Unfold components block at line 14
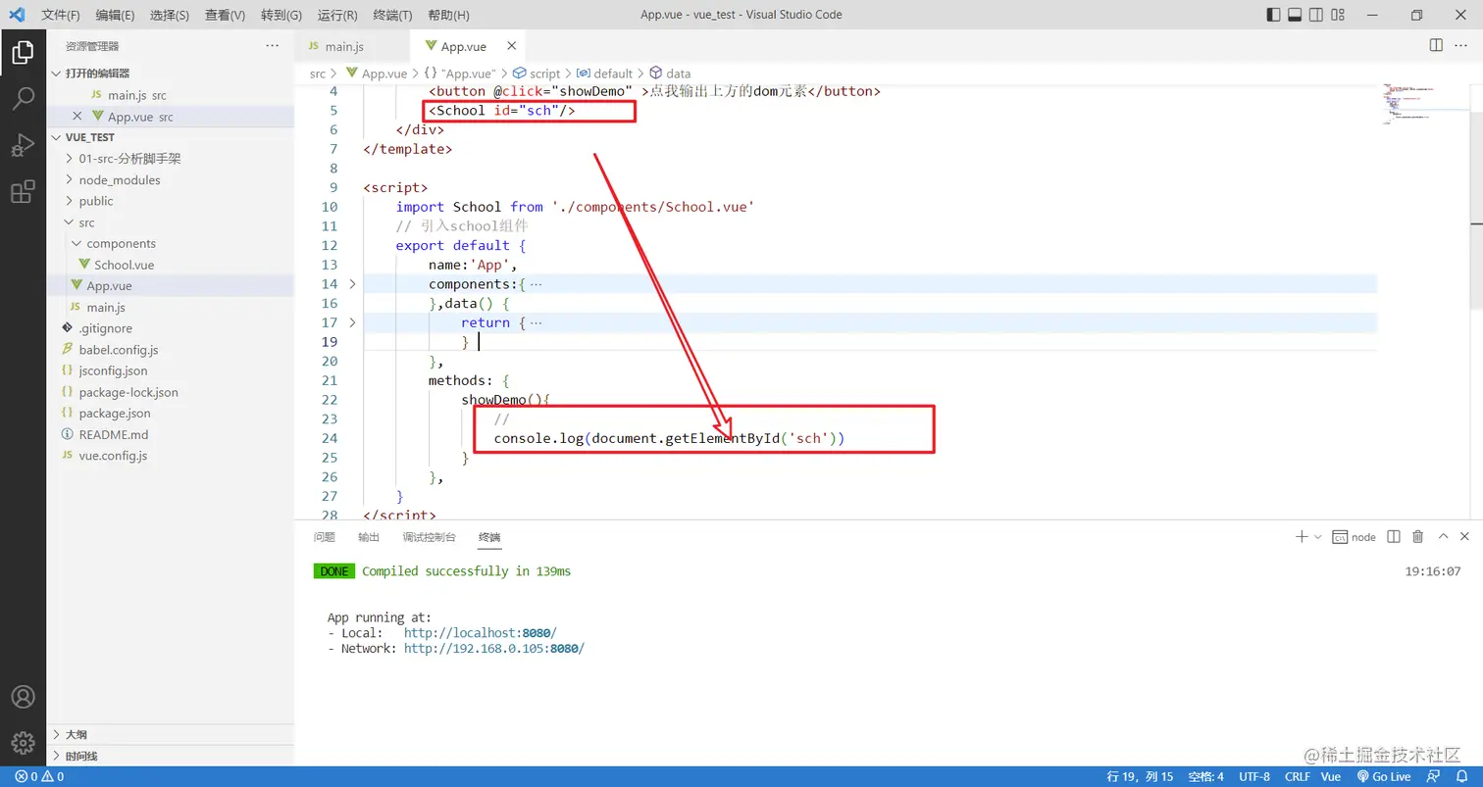This screenshot has width=1483, height=787. pos(353,284)
